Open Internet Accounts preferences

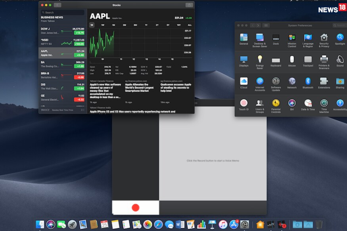pos(260,84)
